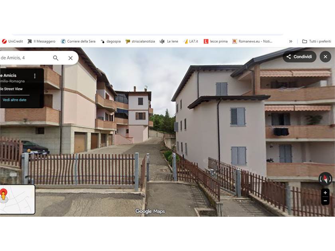
Task: Expand the hidden bookmarks chevron
Action: point(291,41)
